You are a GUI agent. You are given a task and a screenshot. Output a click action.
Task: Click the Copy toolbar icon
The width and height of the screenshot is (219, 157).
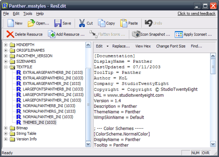pos(102,23)
